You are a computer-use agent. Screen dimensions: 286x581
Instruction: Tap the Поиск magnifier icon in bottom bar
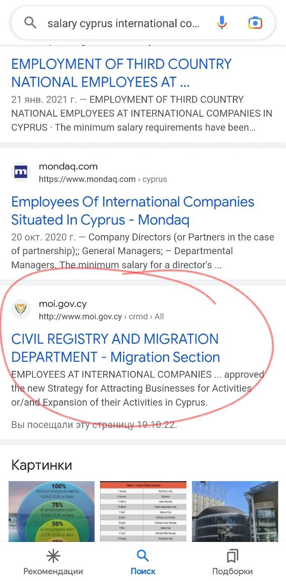[x=143, y=556]
